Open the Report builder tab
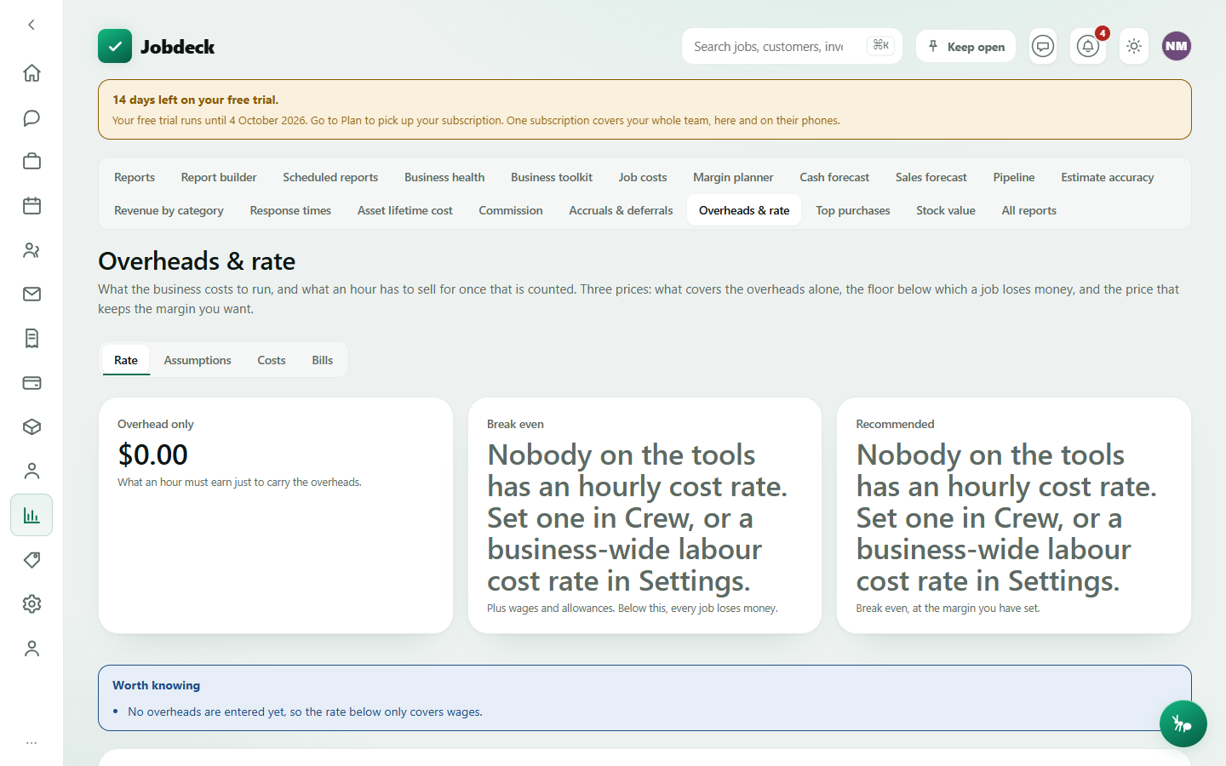1226x766 pixels. click(219, 177)
